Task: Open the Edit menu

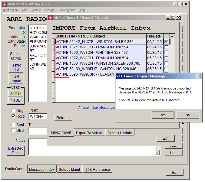Action: (25, 10)
